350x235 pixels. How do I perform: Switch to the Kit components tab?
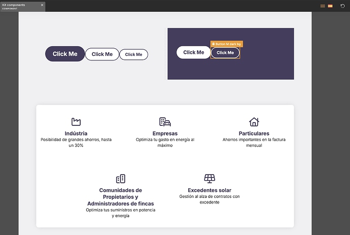(x=20, y=6)
